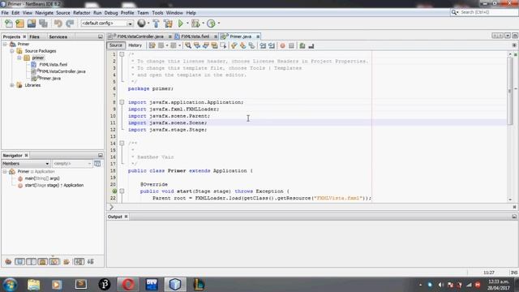The width and height of the screenshot is (519, 292).
Task: Click the globe browser icon in toolbar
Action: point(141,24)
